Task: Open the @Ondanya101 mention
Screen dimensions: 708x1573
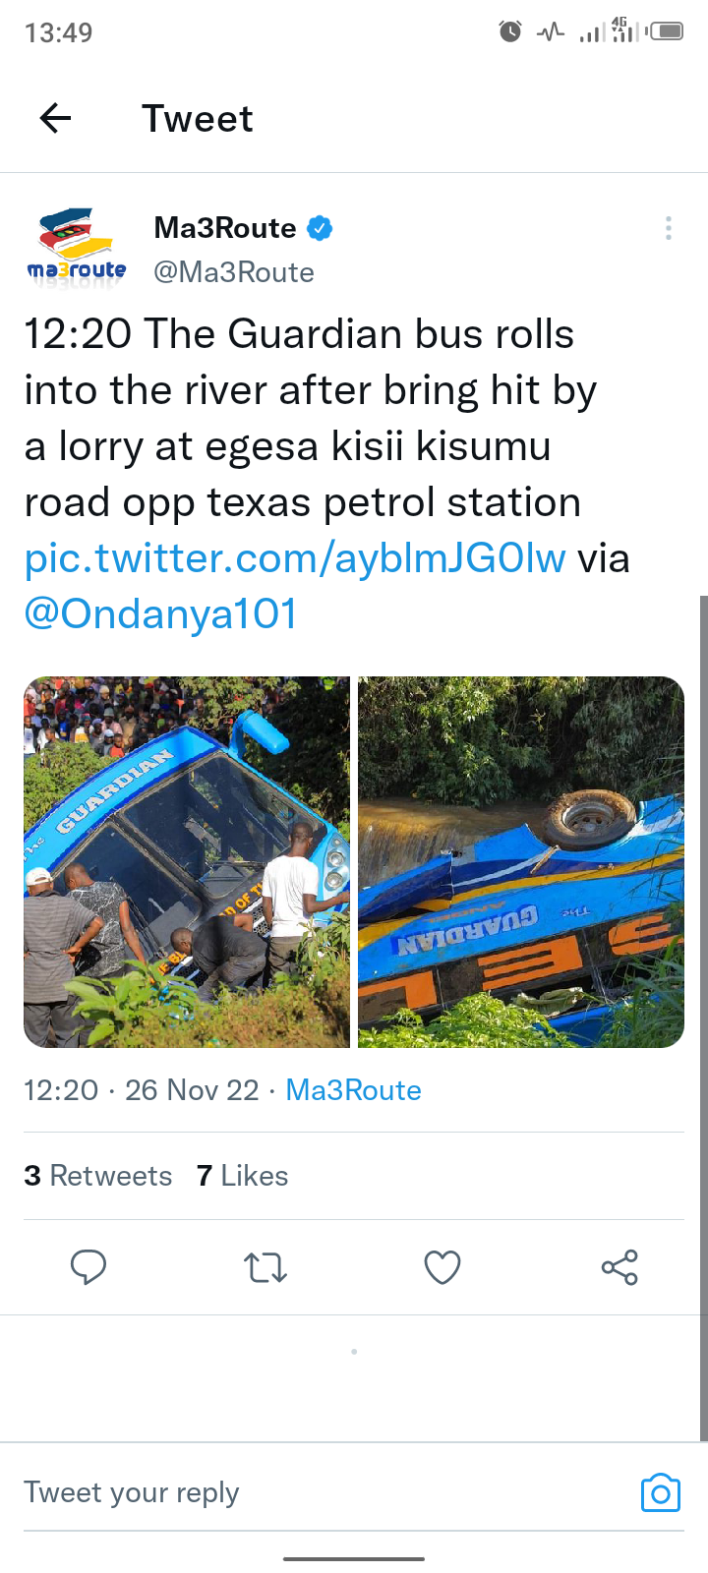Action: tap(160, 614)
